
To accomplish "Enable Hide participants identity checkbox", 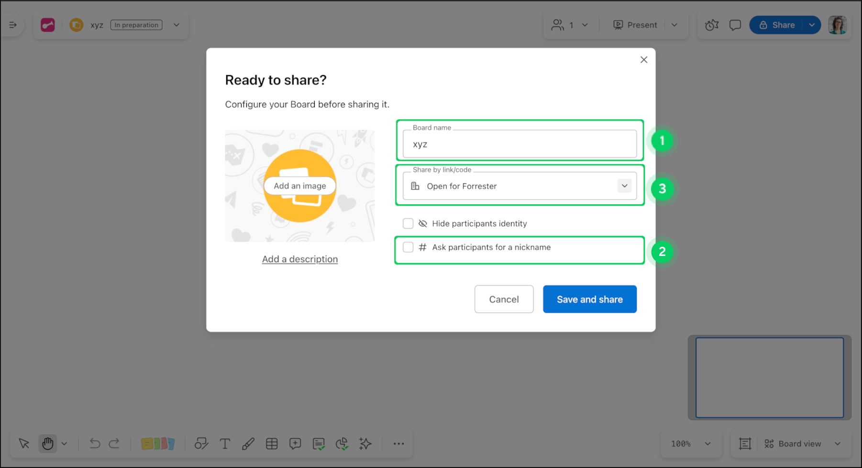I will (x=408, y=223).
